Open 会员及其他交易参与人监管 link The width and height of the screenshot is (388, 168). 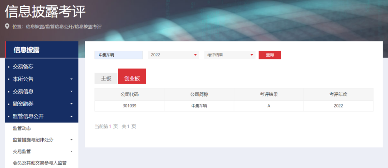[x=40, y=163]
